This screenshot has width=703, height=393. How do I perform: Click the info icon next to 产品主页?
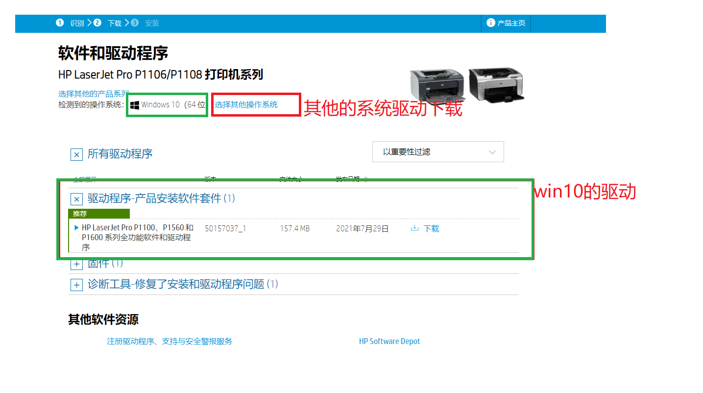pyautogui.click(x=490, y=23)
